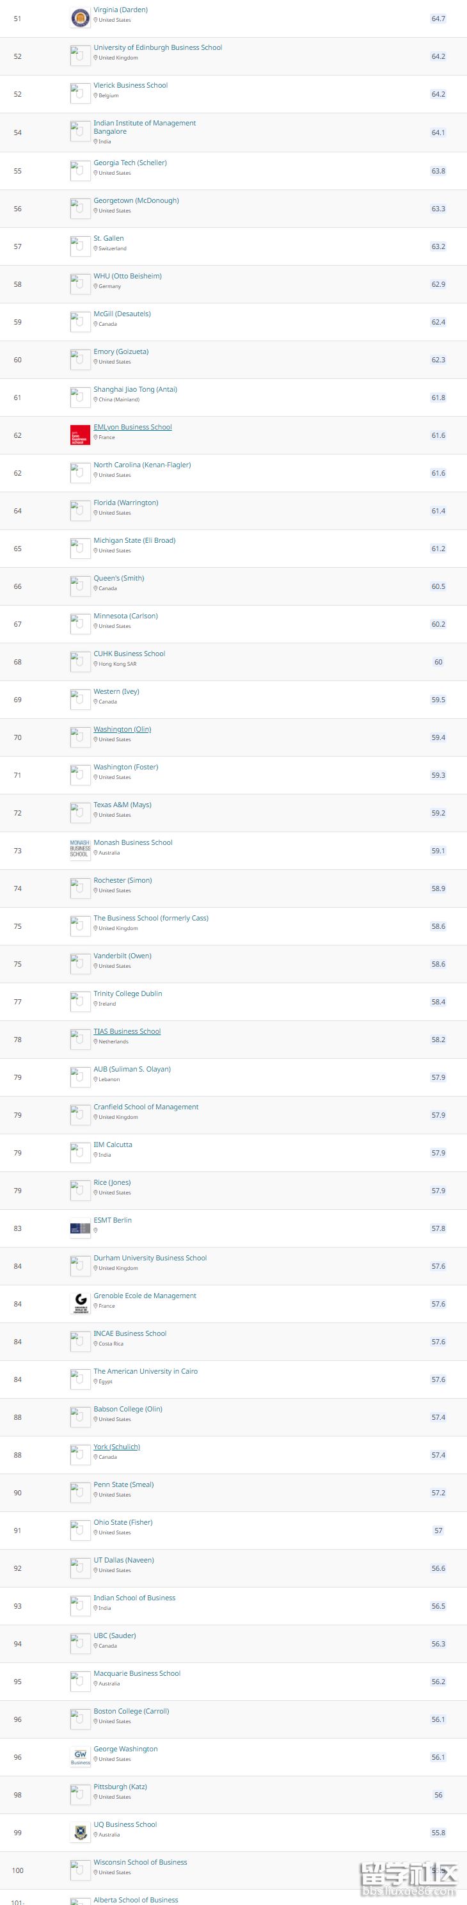Click the Trinity College Dublin name
The width and height of the screenshot is (467, 1905).
point(127,993)
